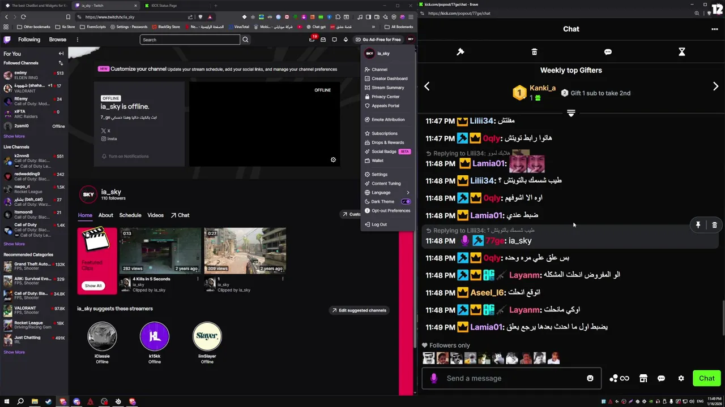Click the Twitch search magnifier button
This screenshot has width=725, height=407.
click(x=245, y=40)
